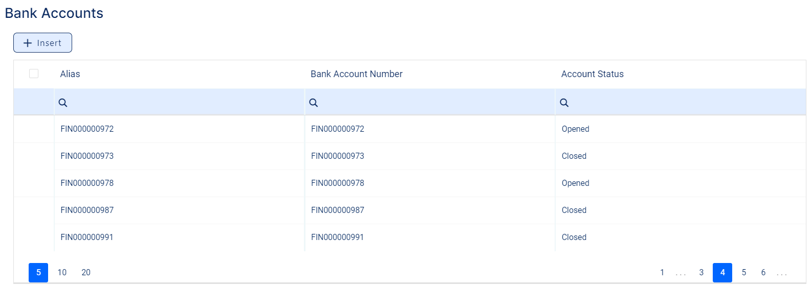
Task: Navigate to page 5
Action: click(x=744, y=273)
